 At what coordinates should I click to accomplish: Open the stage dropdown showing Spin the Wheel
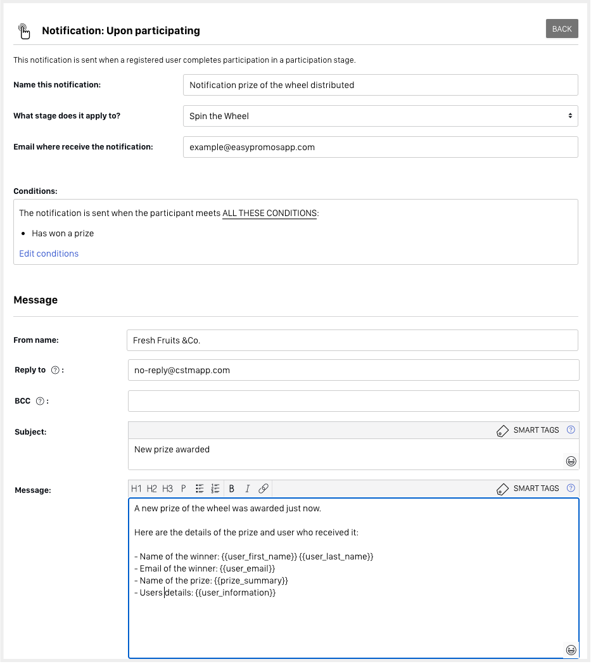[380, 116]
